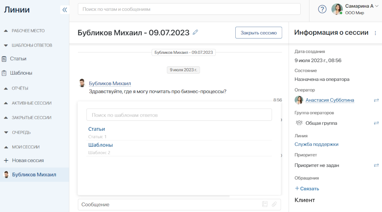The height and width of the screenshot is (212, 382).
Task: Click Бубликов Михаил avatar in sidebar
Action: tap(6, 175)
